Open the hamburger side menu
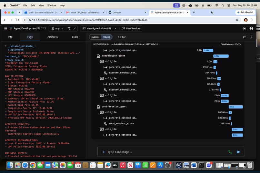This screenshot has width=260, height=173. (5, 28)
